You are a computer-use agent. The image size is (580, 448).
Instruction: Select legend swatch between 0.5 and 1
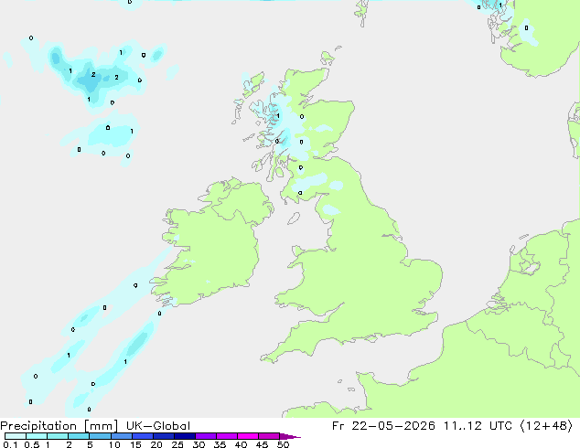coord(37,436)
